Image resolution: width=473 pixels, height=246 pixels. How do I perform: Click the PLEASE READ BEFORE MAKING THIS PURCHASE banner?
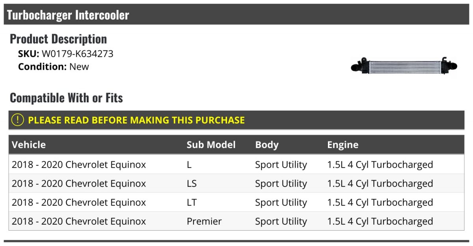click(236, 120)
